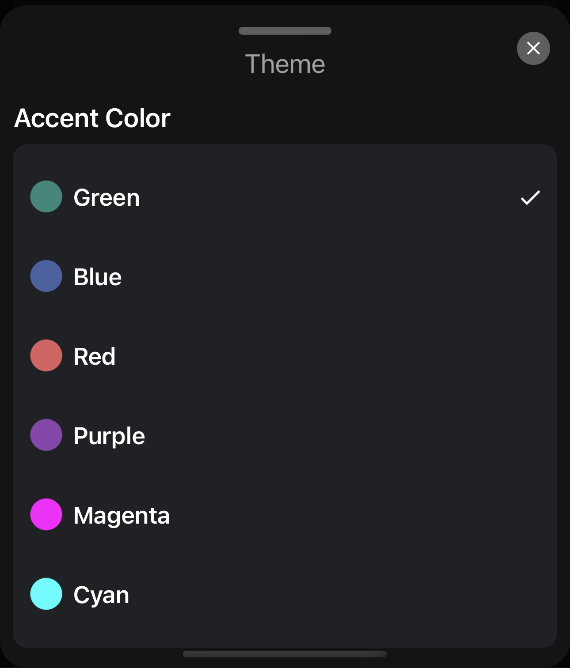The width and height of the screenshot is (570, 668).
Task: Click the purple color circle
Action: tap(46, 435)
